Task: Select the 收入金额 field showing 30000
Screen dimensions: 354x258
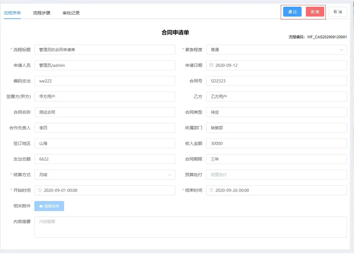Action: pyautogui.click(x=277, y=143)
